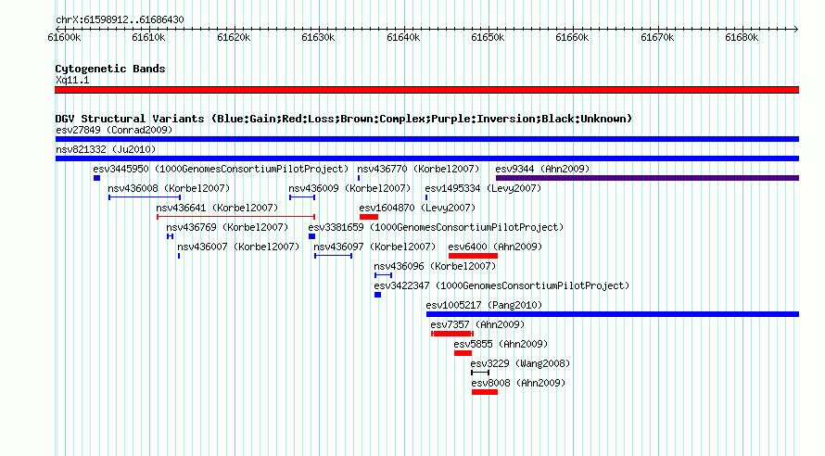
Task: Open esv7357 (Ahn2009) label
Action: coord(477,324)
